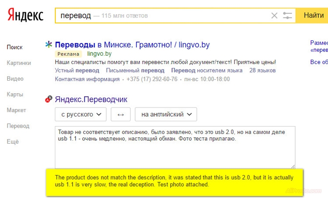Click the Реклама ad label
The width and height of the screenshot is (328, 198).
(68, 54)
